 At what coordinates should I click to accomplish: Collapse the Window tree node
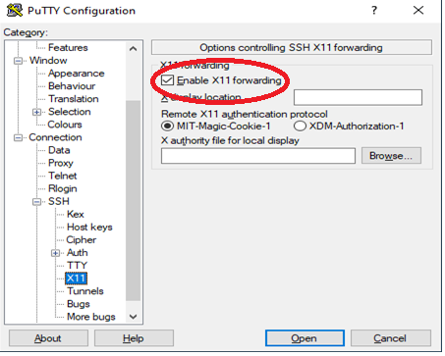(x=18, y=61)
